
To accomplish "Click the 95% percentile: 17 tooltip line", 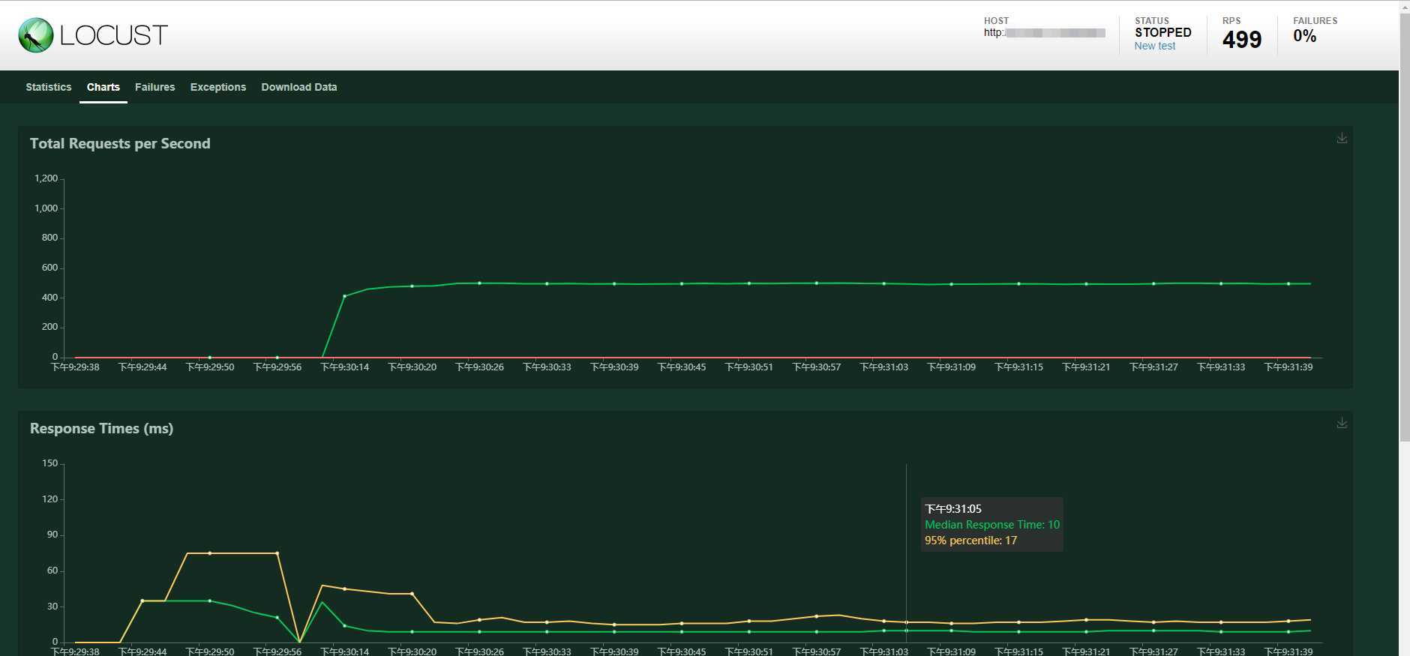I will click(x=971, y=541).
